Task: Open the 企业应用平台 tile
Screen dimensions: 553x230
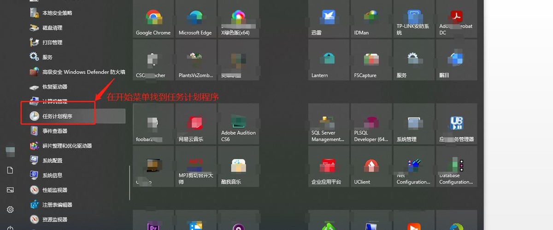Action: click(329, 166)
